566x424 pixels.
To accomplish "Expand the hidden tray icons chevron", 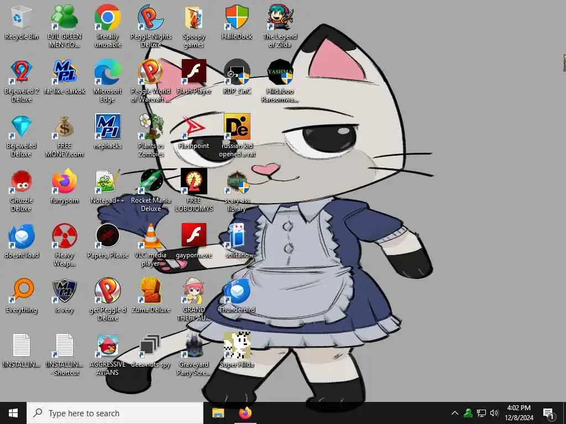I will [x=455, y=413].
